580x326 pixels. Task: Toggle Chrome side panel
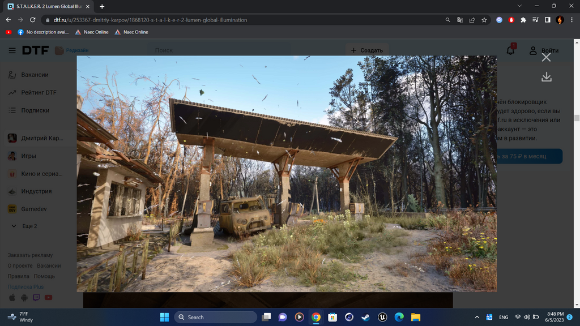click(548, 20)
